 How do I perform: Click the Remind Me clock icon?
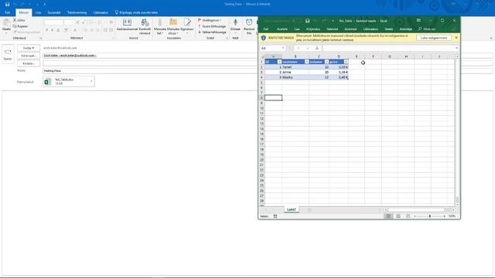point(249,22)
